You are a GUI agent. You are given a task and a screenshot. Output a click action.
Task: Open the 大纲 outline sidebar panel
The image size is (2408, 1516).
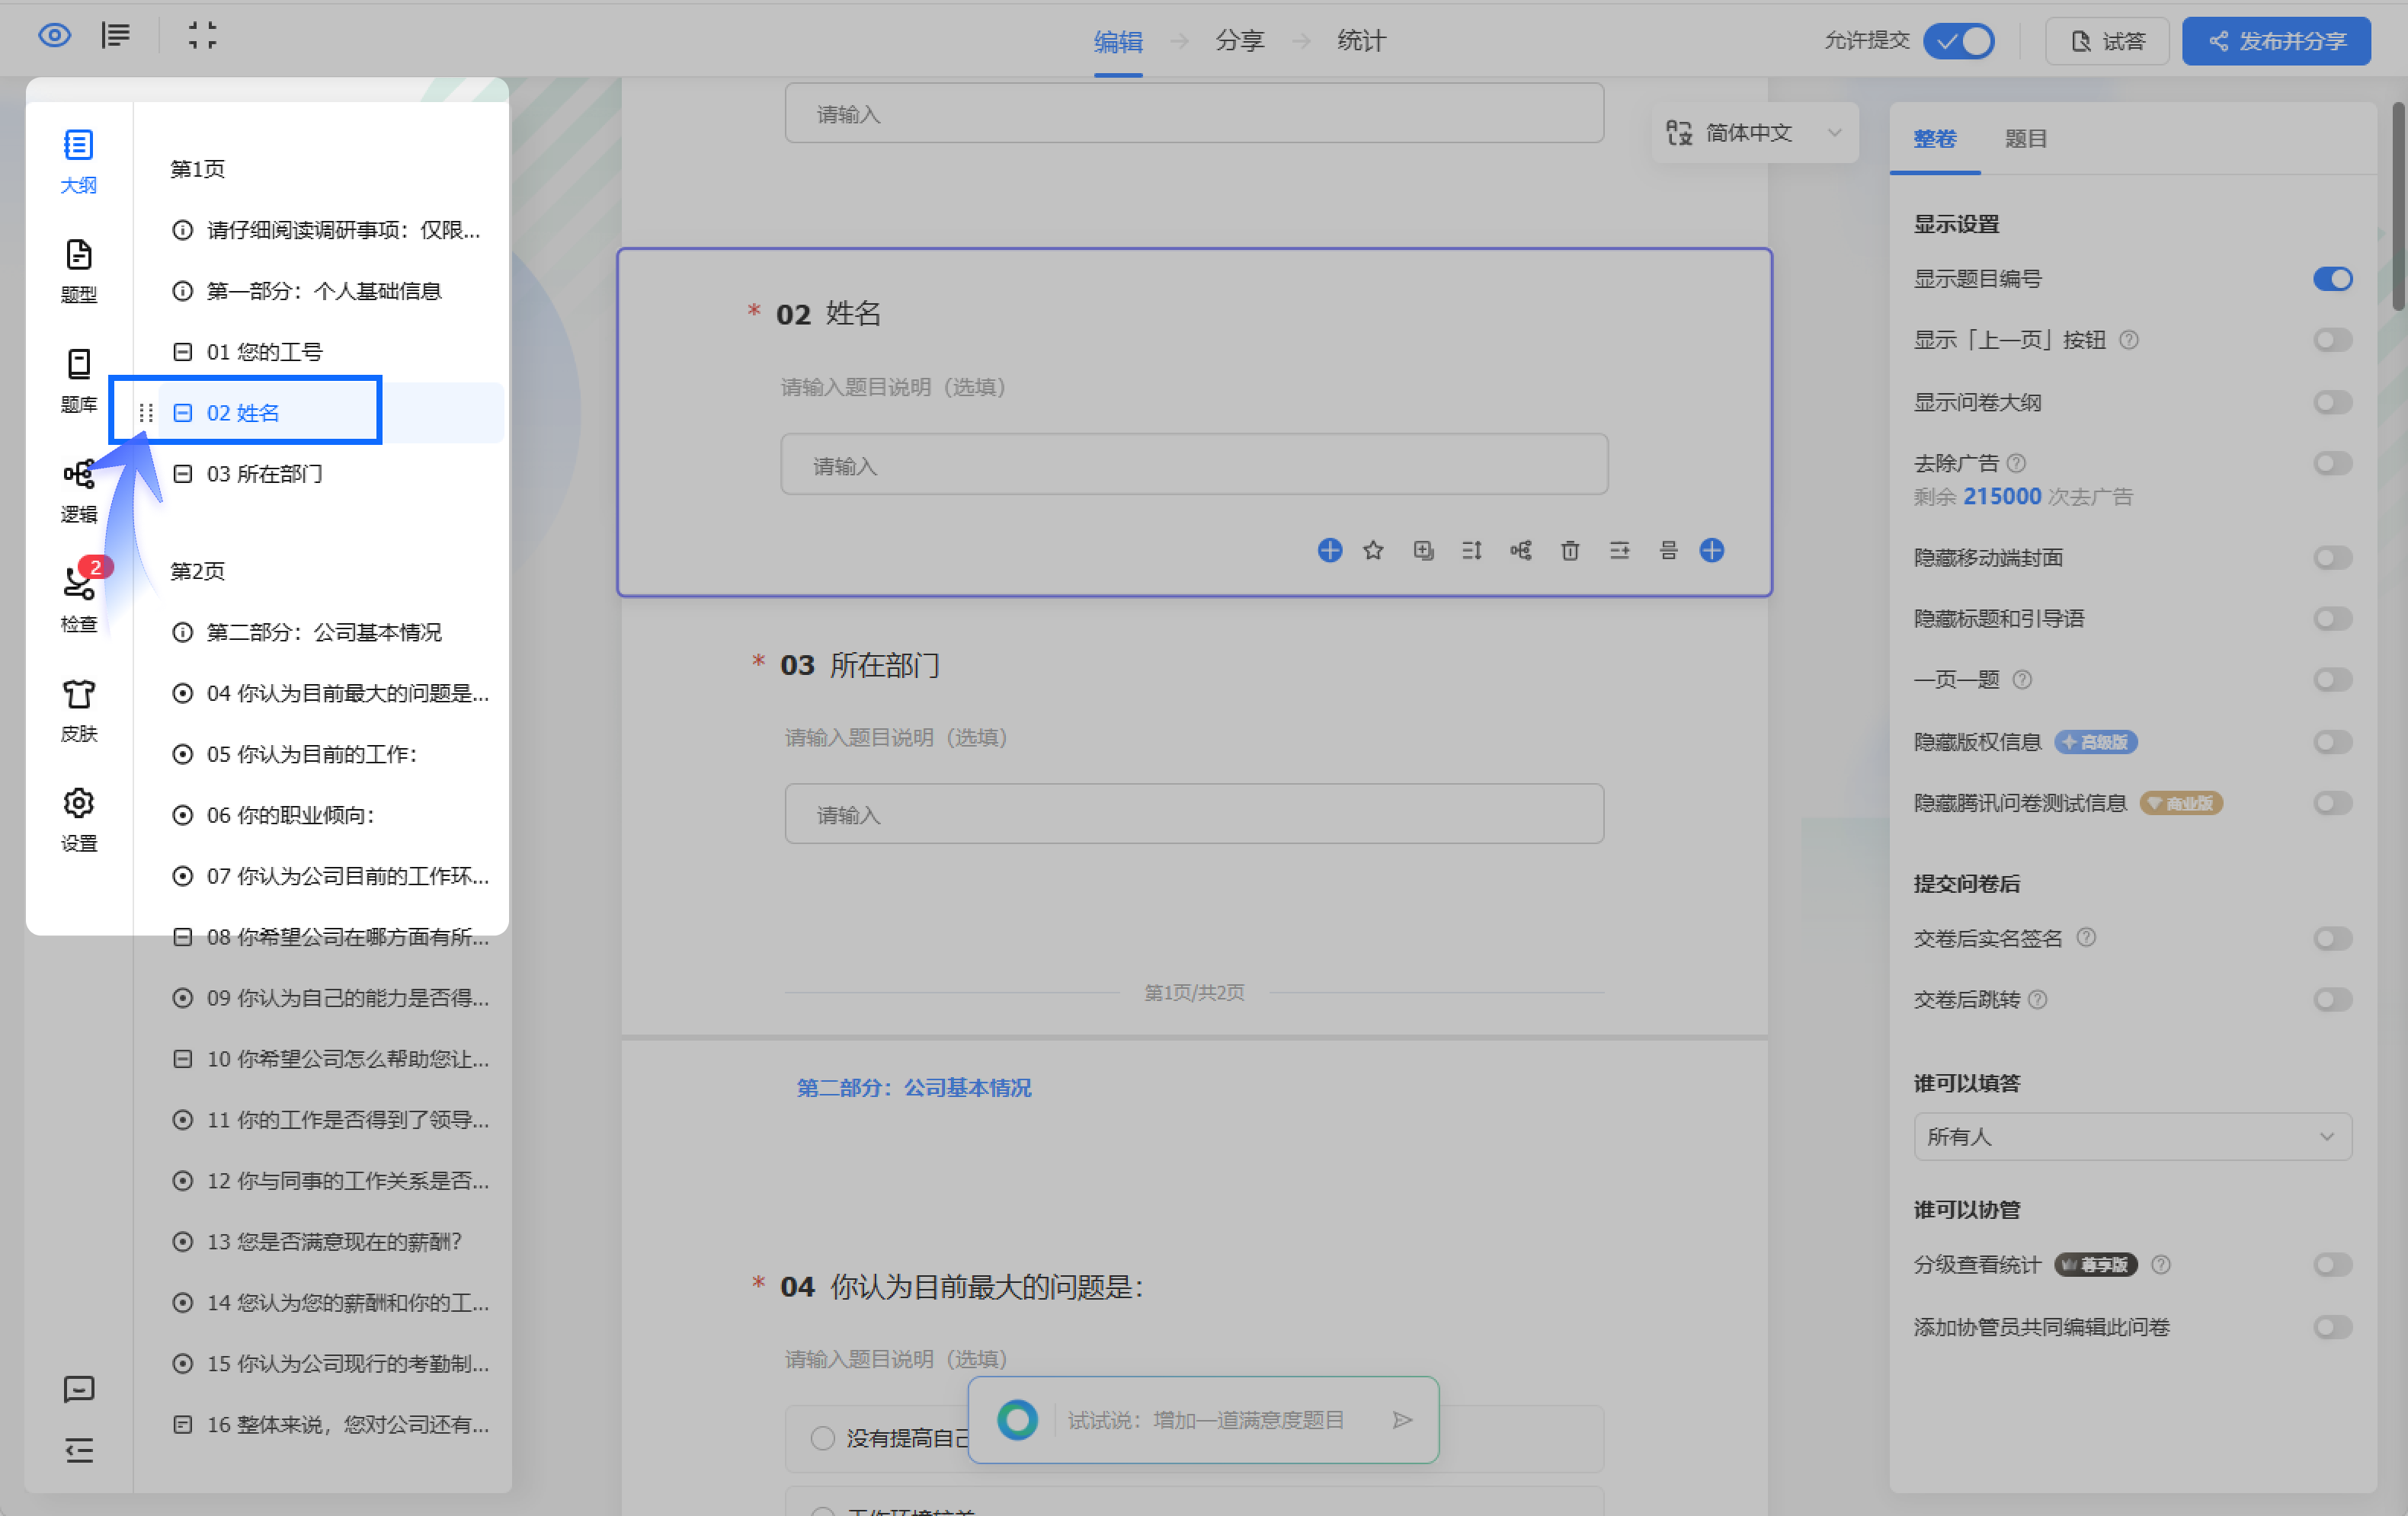79,162
